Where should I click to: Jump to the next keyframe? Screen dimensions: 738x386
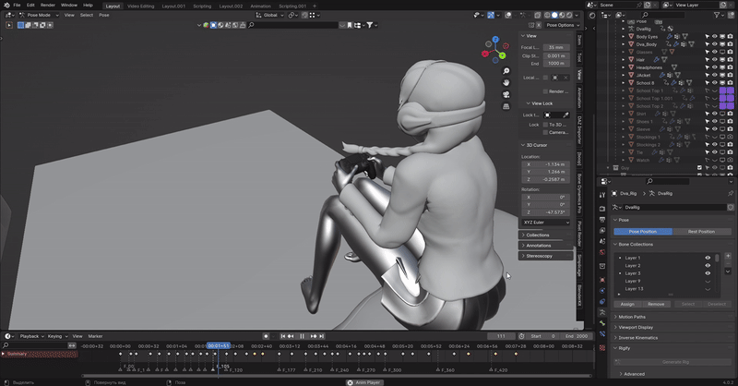click(x=313, y=336)
